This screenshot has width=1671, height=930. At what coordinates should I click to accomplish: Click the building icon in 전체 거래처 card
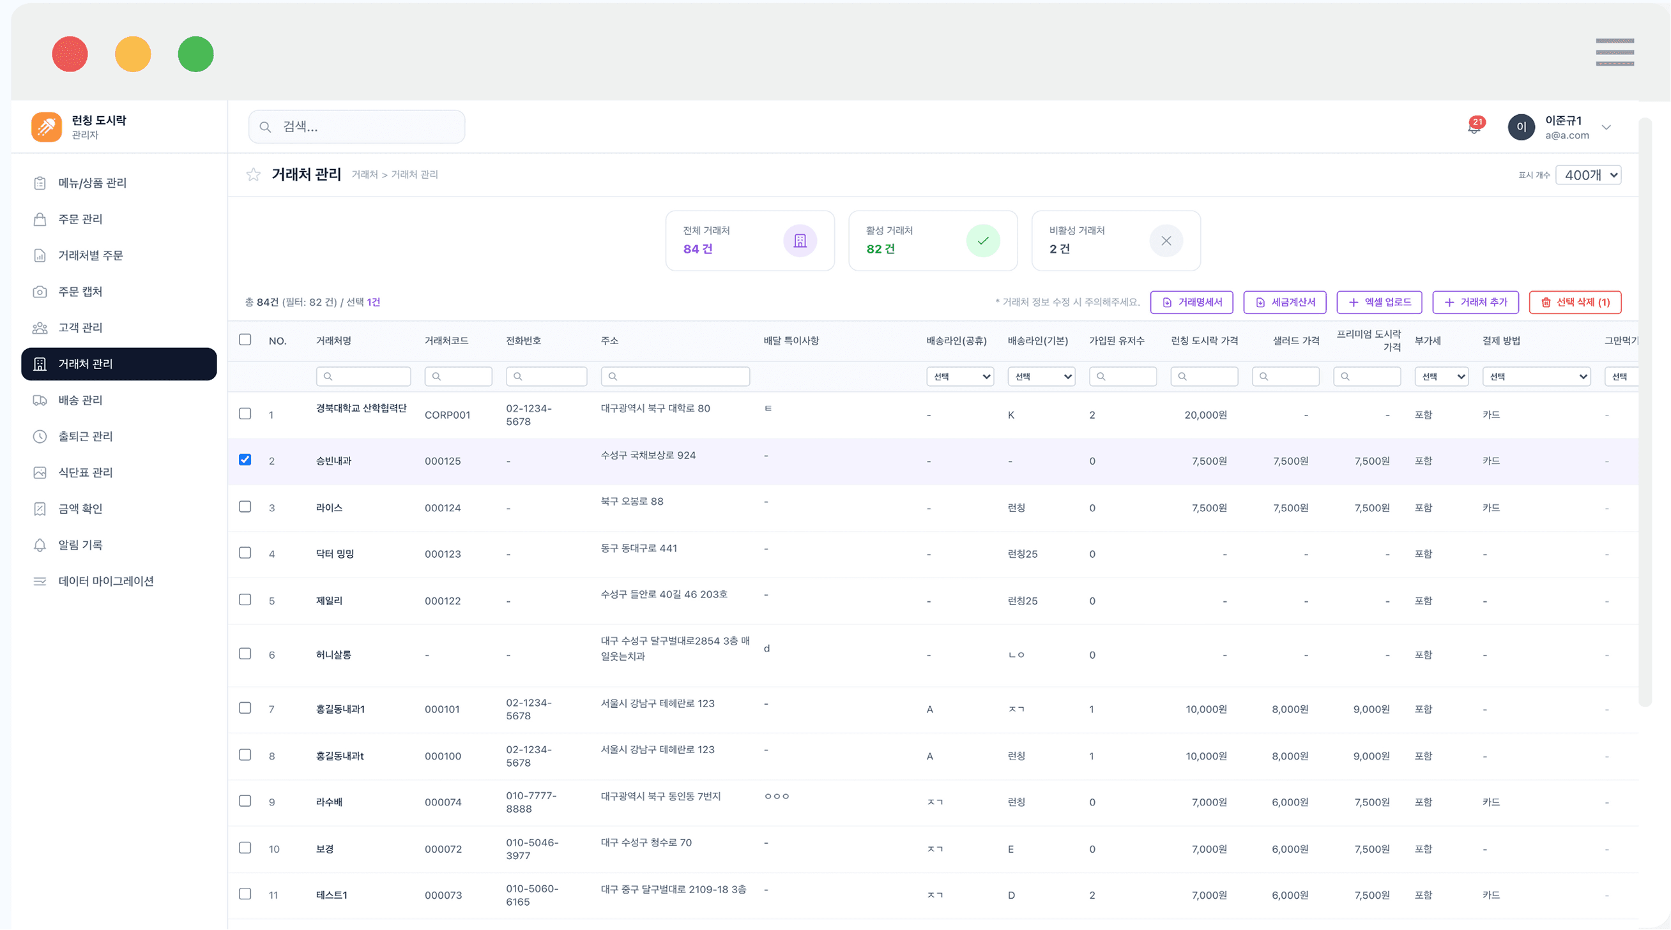[x=800, y=241]
